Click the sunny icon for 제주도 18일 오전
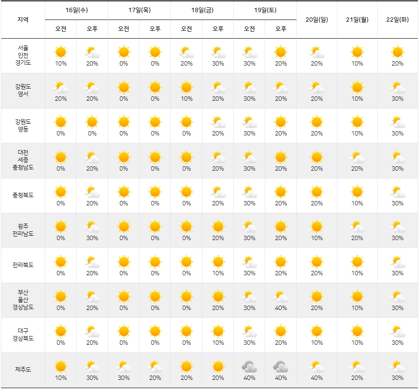This screenshot has height=389, width=419. click(186, 366)
